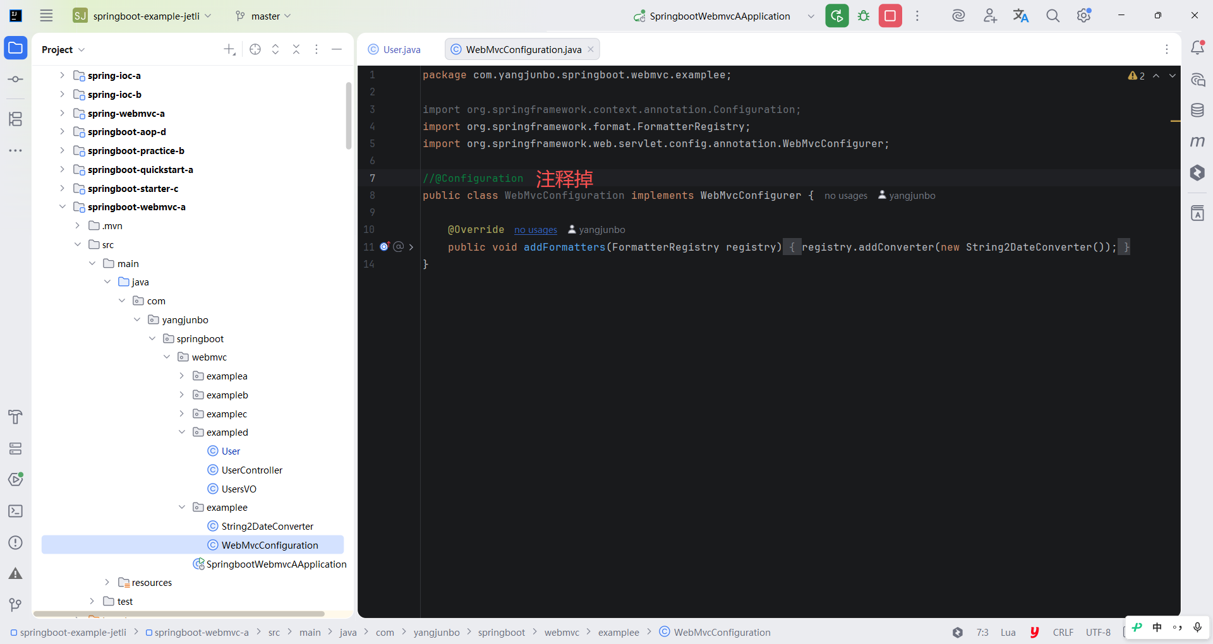Screen dimensions: 1213x644
Task: Click the implemented-method gutter icon on line 11
Action: 385,247
